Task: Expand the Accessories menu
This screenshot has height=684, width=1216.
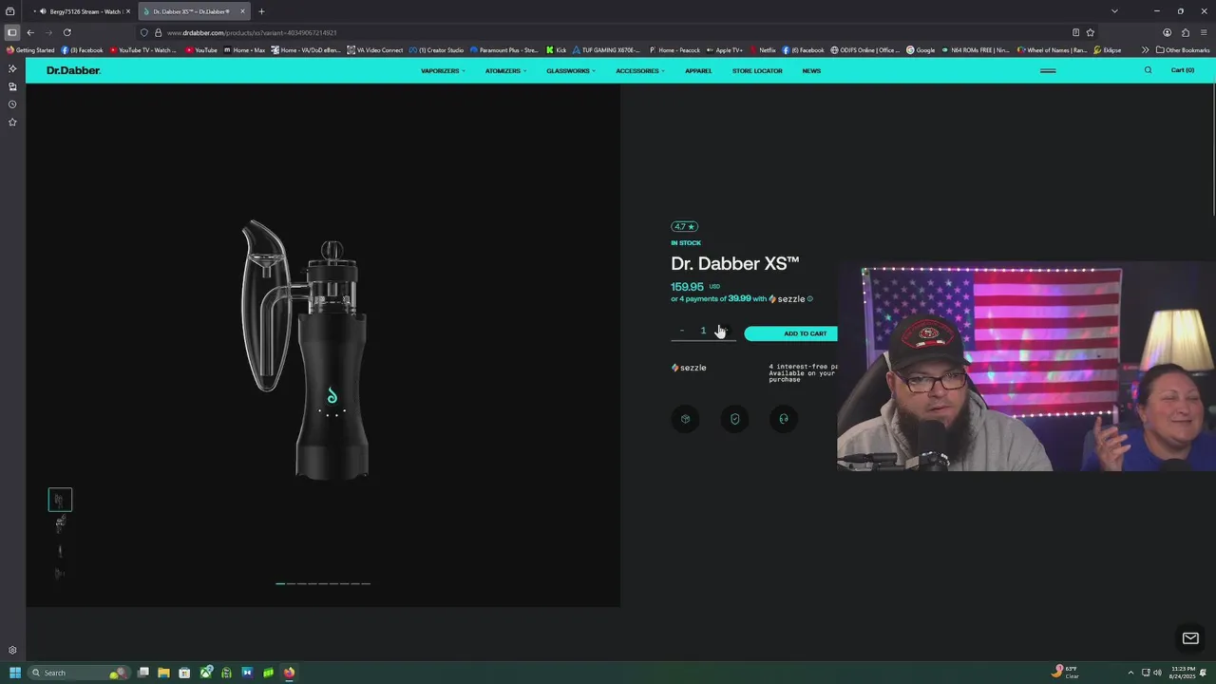Action: [640, 70]
